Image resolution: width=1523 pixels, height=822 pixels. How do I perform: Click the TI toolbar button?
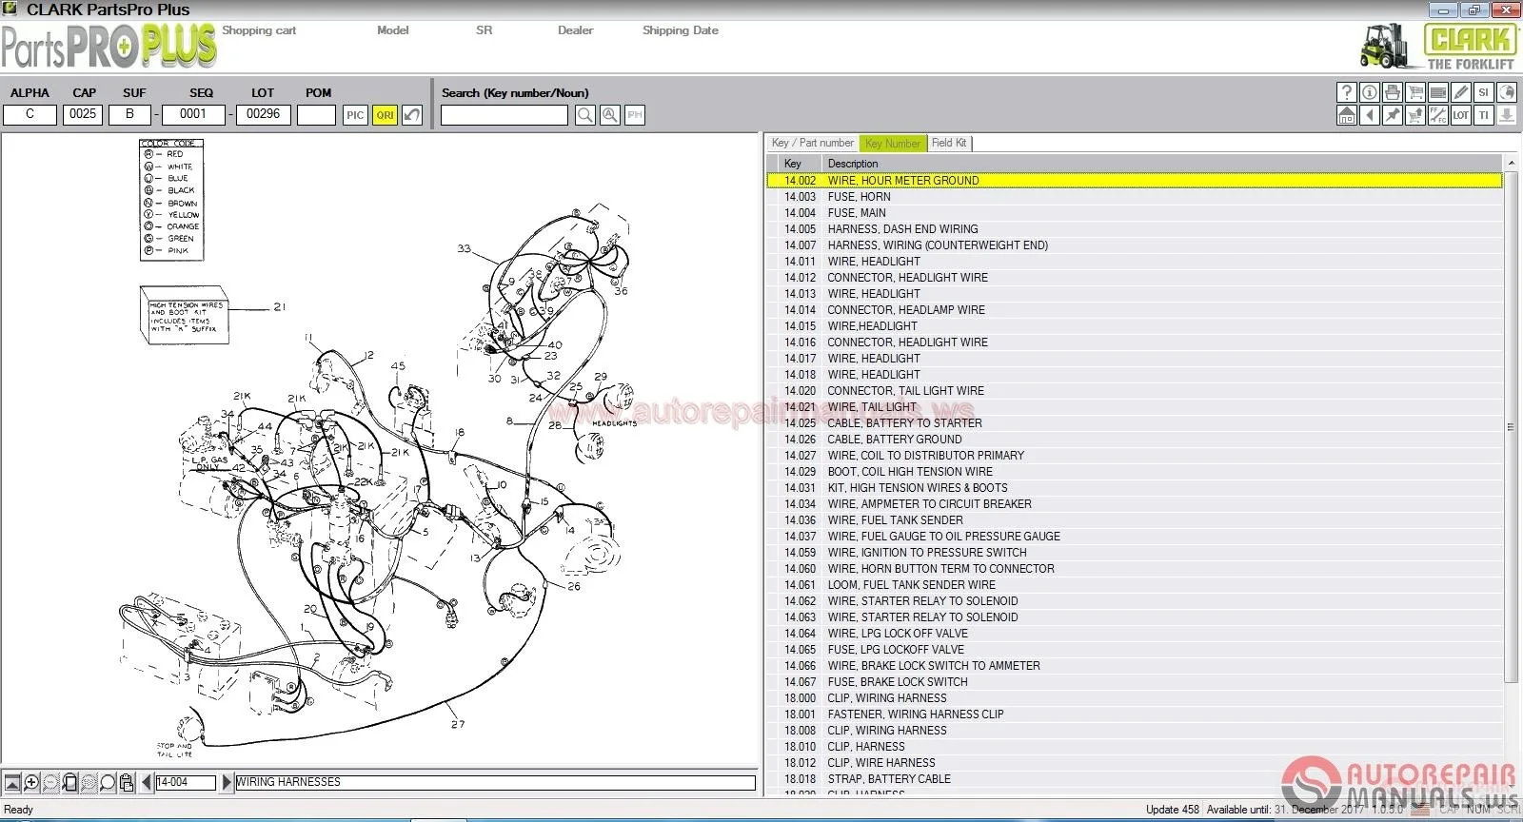1484,115
